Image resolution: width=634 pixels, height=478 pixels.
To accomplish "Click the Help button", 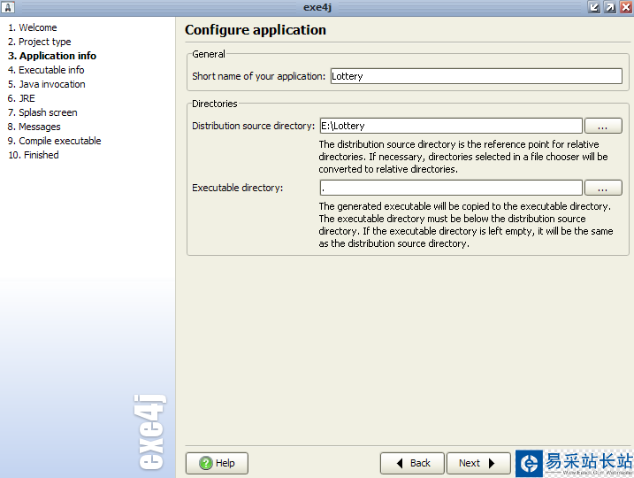I will 217,463.
